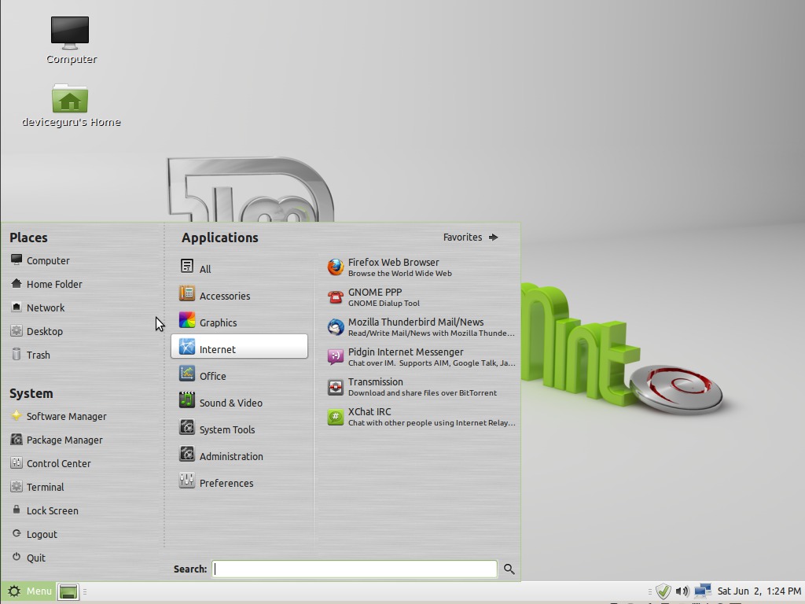Open the network connection tray icon
The height and width of the screenshot is (604, 805).
702,591
